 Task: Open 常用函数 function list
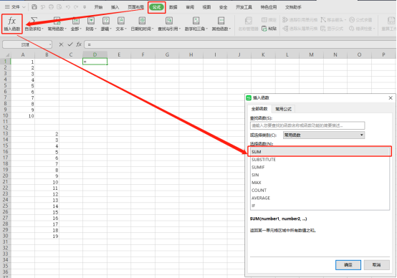[x=57, y=24]
